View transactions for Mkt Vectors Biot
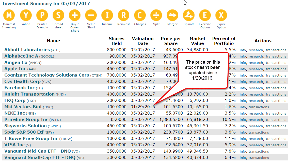This screenshot has height=165, width=302. coord(259,107)
